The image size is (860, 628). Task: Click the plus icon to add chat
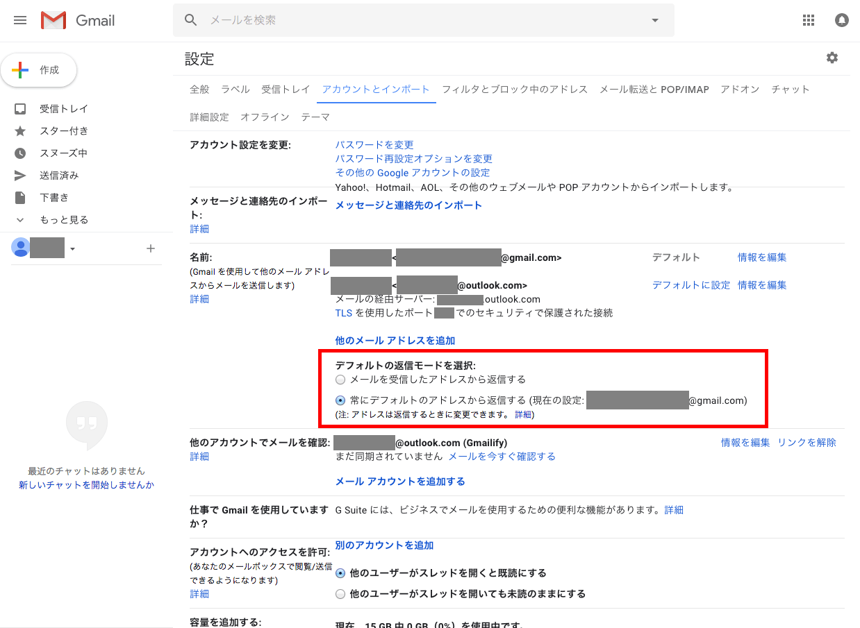coord(151,248)
